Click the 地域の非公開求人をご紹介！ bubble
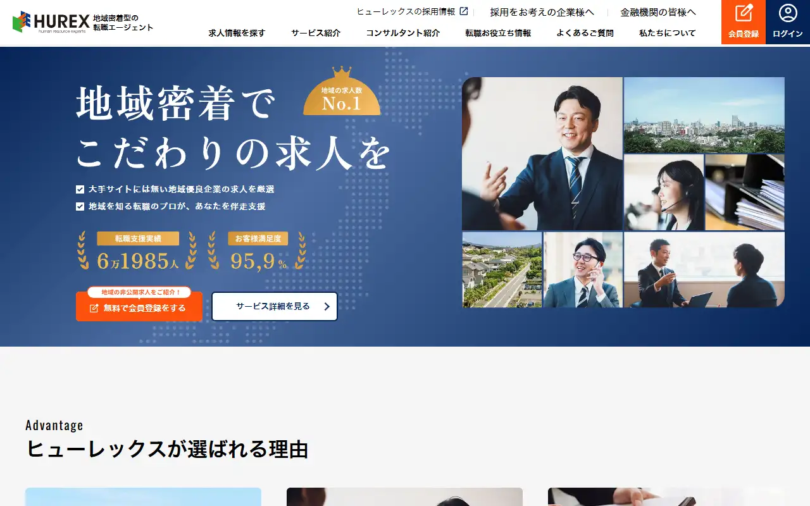The width and height of the screenshot is (810, 506). [x=139, y=292]
